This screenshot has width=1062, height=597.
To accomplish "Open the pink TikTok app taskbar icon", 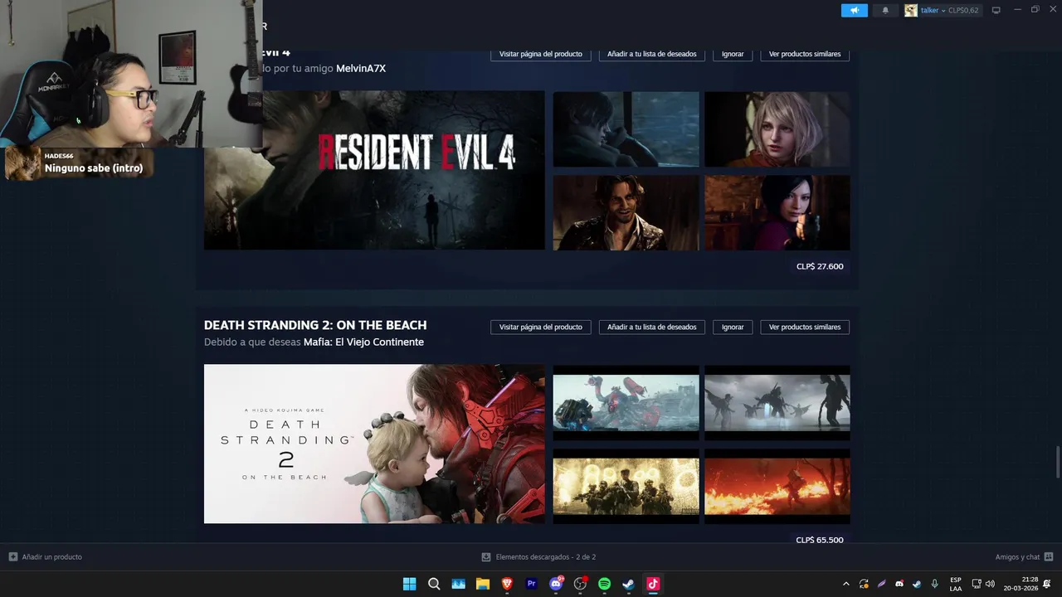I will [653, 584].
